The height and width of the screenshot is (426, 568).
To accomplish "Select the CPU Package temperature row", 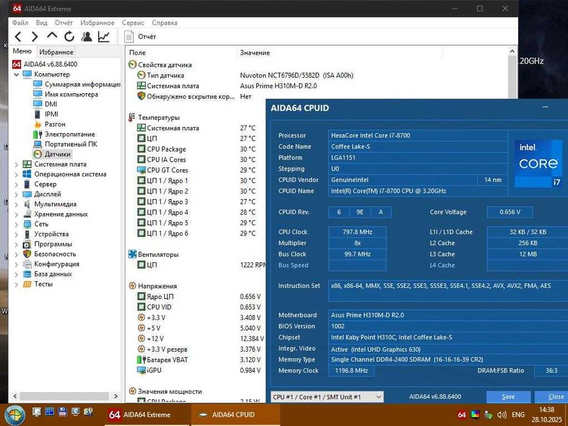I will tap(197, 149).
